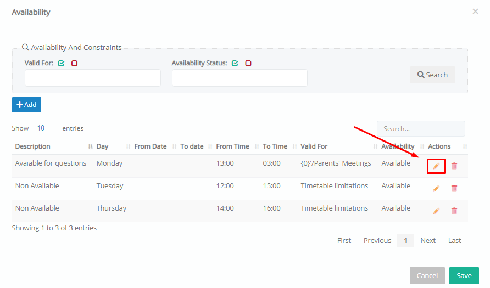490x288 pixels.
Task: Add a new availability entry
Action: 26,105
